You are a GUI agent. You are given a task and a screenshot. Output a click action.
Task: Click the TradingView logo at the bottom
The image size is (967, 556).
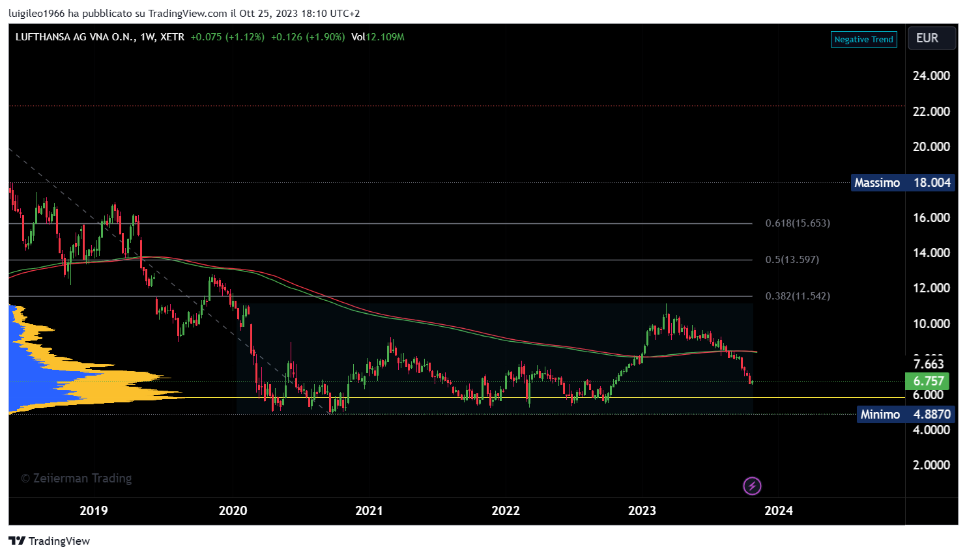pos(50,541)
